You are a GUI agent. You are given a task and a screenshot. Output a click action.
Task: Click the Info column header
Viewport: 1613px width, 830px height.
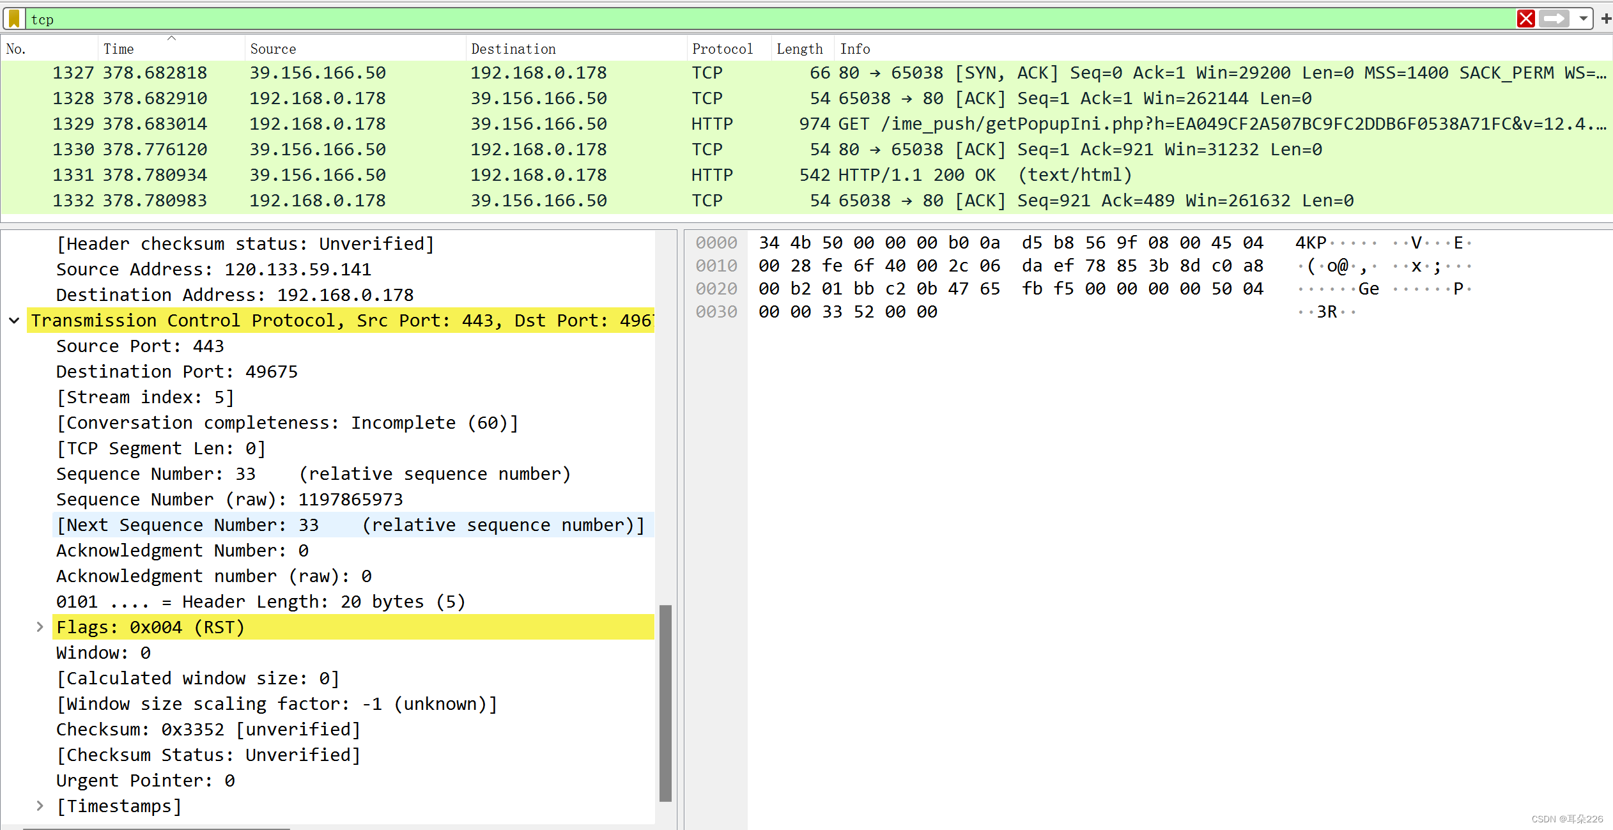855,49
